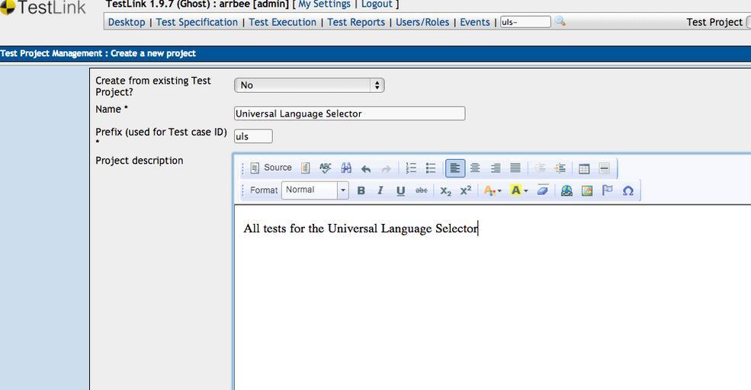Click the Logout link
The height and width of the screenshot is (390, 751).
(377, 5)
